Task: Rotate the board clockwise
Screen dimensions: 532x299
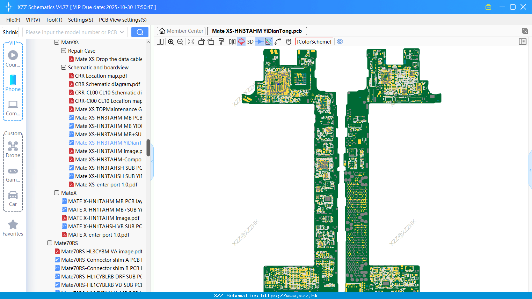Action: pos(211,41)
